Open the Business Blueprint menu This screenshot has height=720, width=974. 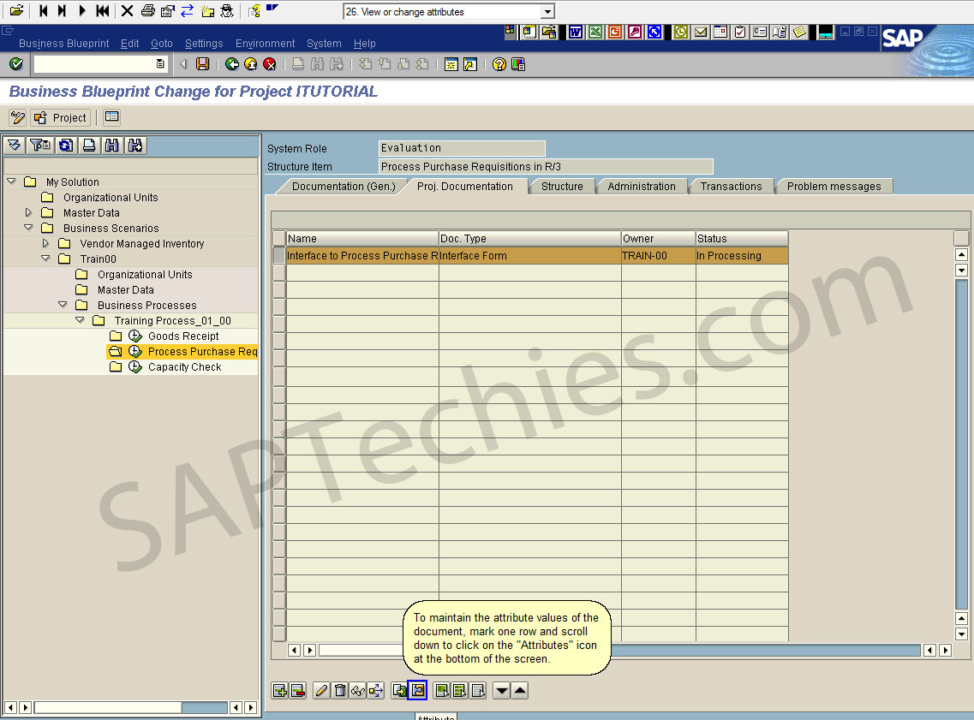tap(64, 44)
